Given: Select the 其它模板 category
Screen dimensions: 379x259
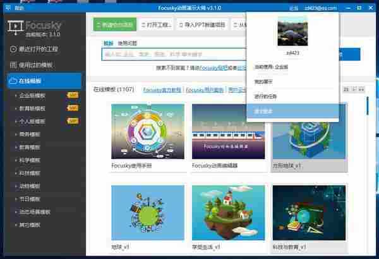Looking at the screenshot, I should [30, 225].
